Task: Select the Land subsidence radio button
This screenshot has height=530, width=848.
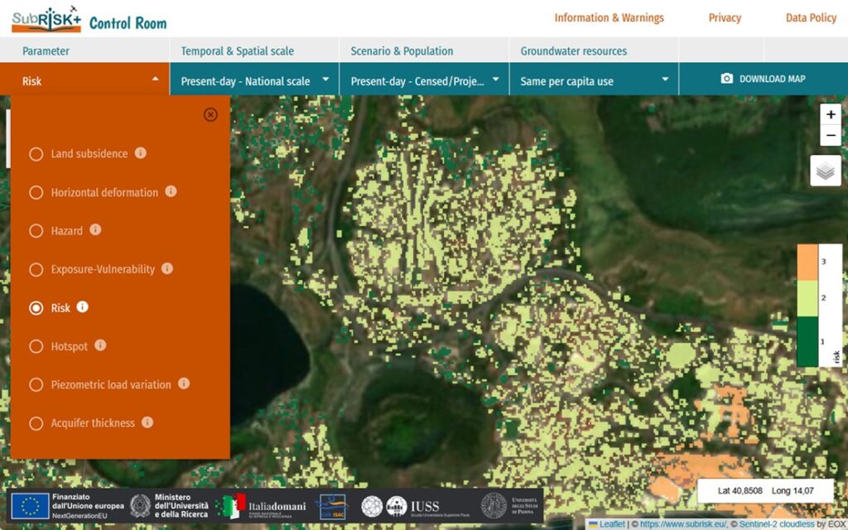Action: pos(36,154)
